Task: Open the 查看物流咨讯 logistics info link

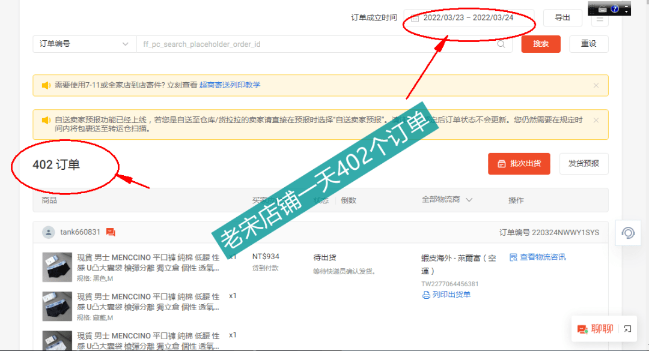Action: coord(543,257)
